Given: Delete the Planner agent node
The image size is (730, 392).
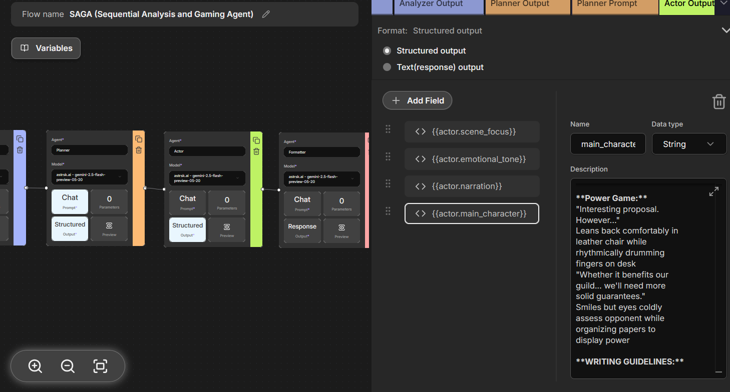Looking at the screenshot, I should point(139,150).
